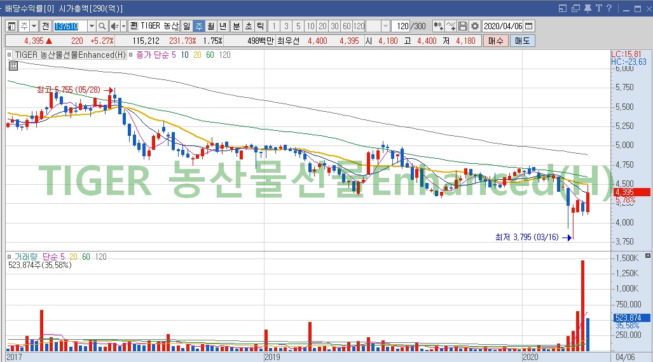Toggle the 종가 단순 moving average marker
This screenshot has height=362, width=653.
[x=130, y=55]
